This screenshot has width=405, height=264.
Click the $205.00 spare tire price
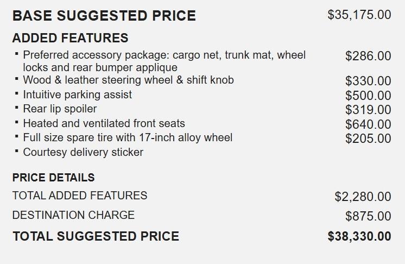(x=368, y=139)
